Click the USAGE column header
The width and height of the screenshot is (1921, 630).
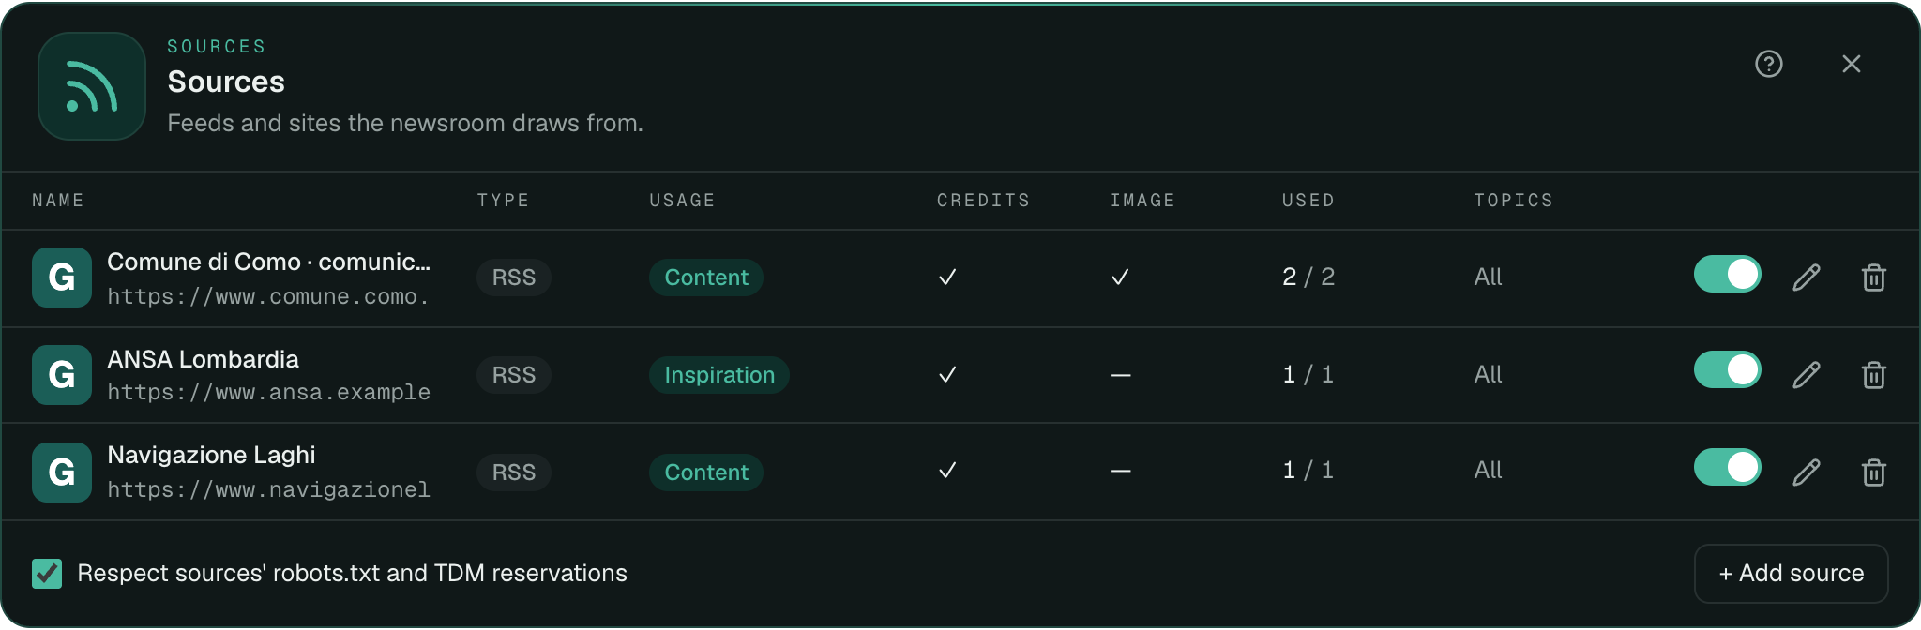(x=682, y=201)
